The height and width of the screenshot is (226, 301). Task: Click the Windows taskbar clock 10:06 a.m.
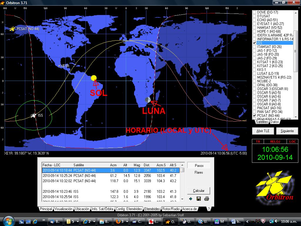coord(290,222)
